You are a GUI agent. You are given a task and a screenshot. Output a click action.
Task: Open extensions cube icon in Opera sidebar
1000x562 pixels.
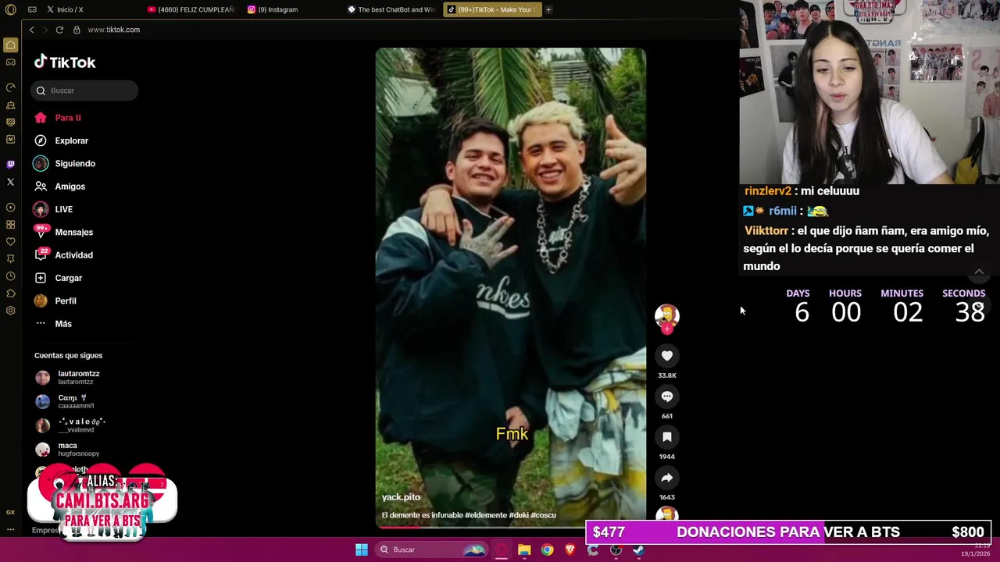click(x=10, y=293)
